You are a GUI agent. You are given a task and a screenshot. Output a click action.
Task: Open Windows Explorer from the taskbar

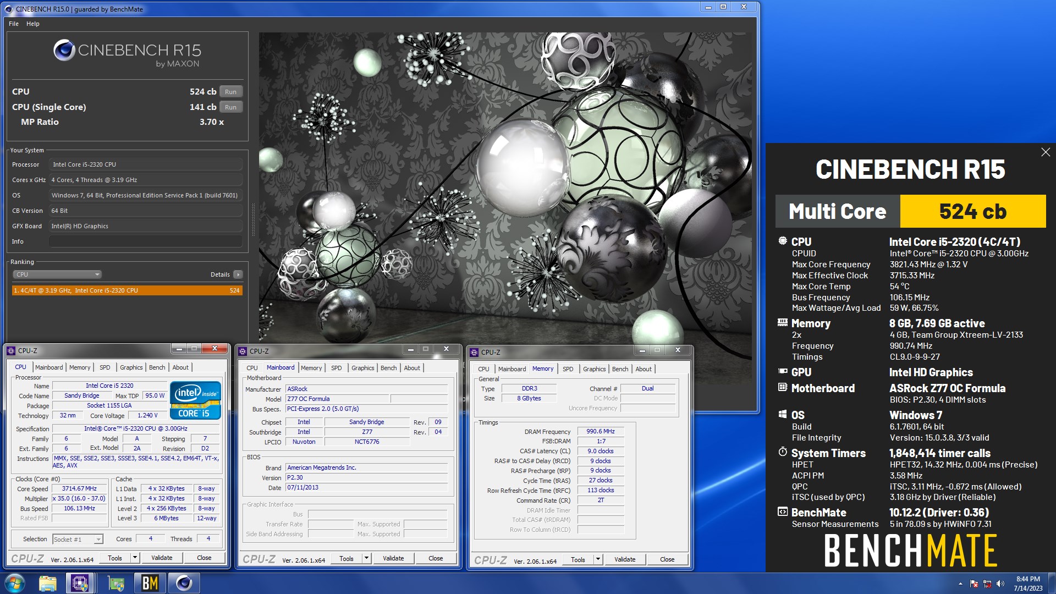coord(48,583)
